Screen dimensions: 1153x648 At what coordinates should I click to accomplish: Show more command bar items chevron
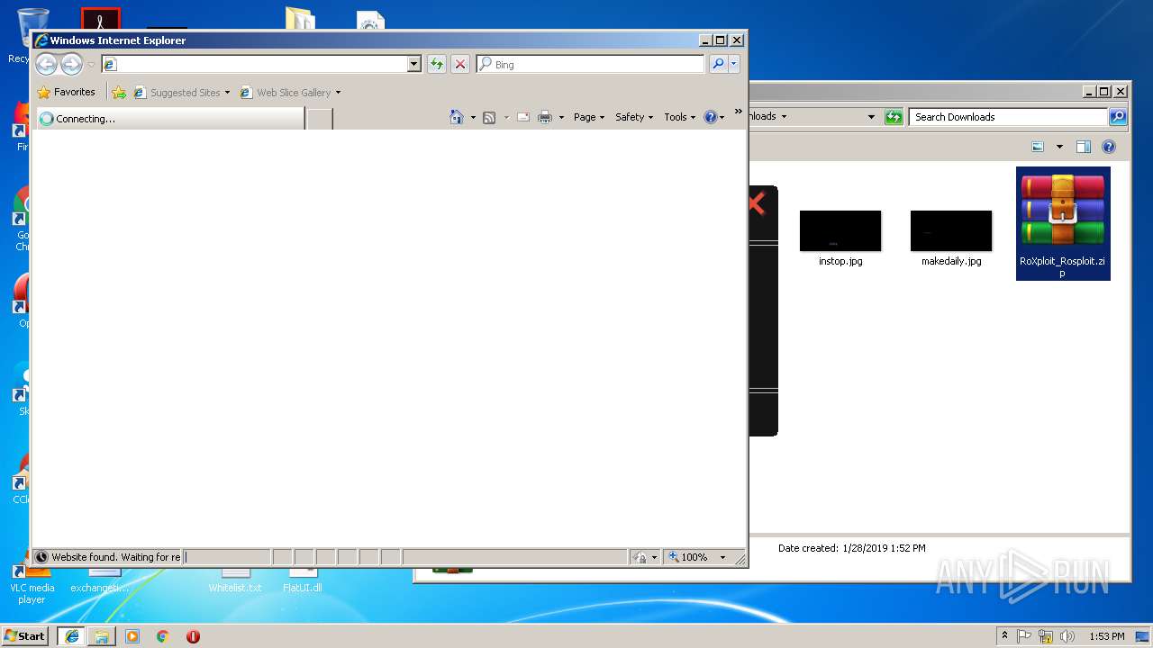click(738, 112)
